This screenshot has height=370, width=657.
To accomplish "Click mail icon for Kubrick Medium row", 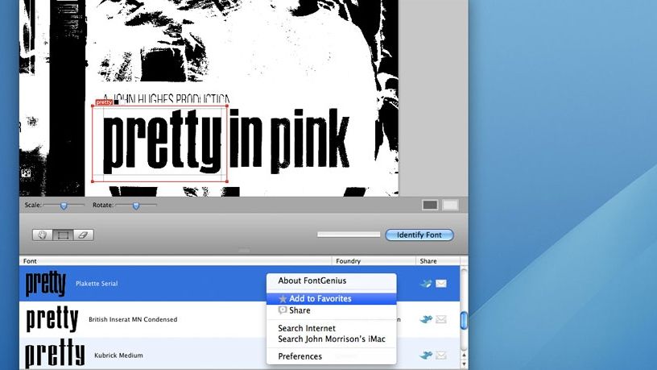I will coord(441,355).
